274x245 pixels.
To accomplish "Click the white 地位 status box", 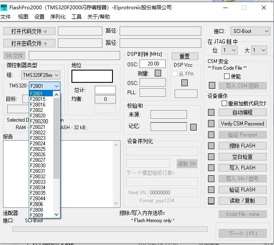I will coord(92,76).
